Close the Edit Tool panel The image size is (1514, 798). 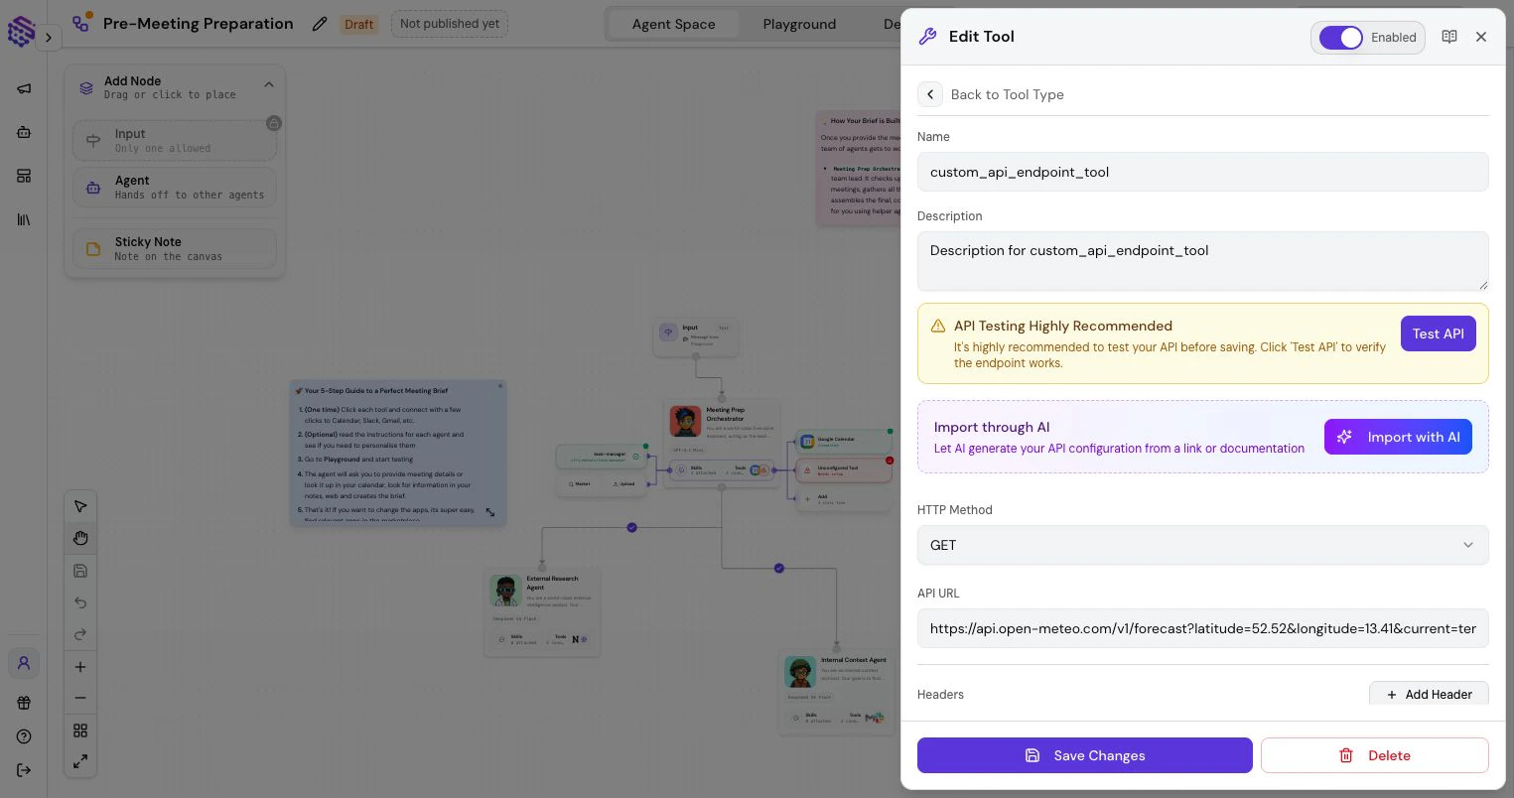(1481, 37)
